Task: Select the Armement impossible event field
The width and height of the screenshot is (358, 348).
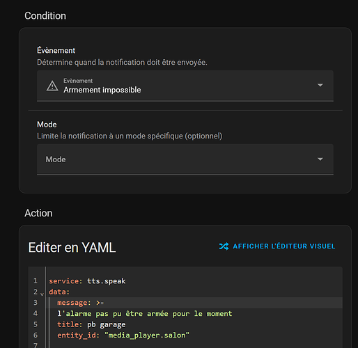Action: (185, 86)
